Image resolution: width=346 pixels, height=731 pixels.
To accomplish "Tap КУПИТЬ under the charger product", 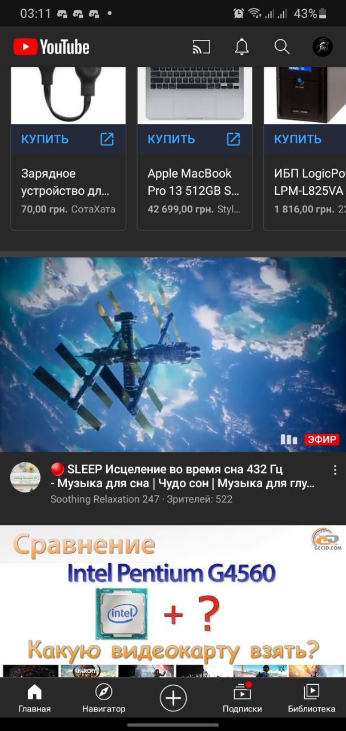I will click(45, 139).
